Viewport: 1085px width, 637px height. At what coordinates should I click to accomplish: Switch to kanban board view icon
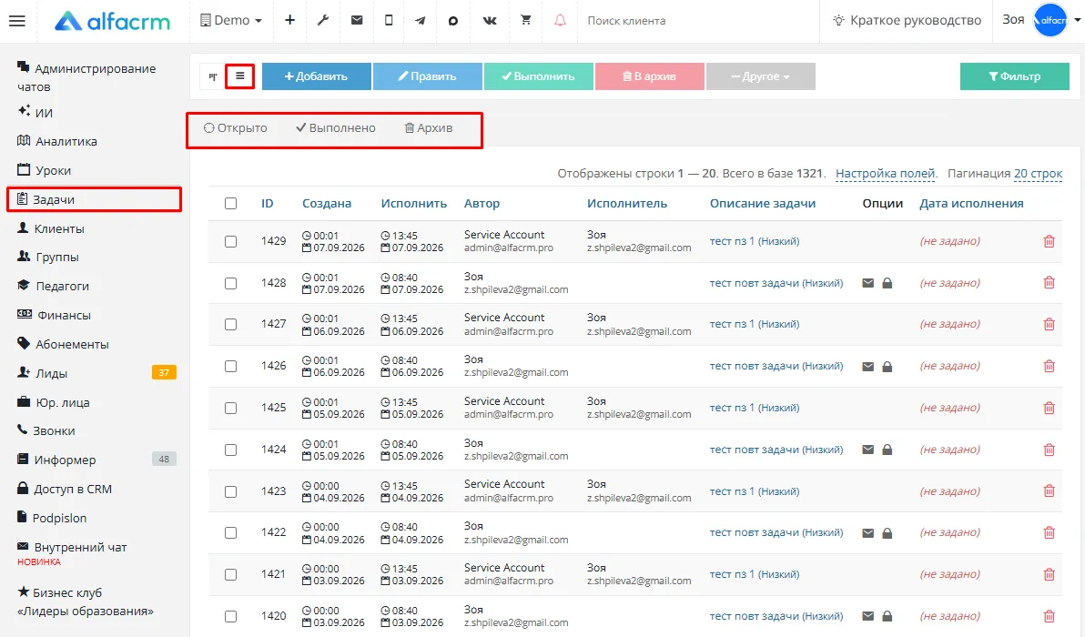pos(213,76)
